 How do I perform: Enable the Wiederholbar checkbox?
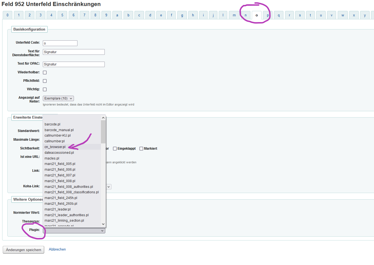coord(45,73)
